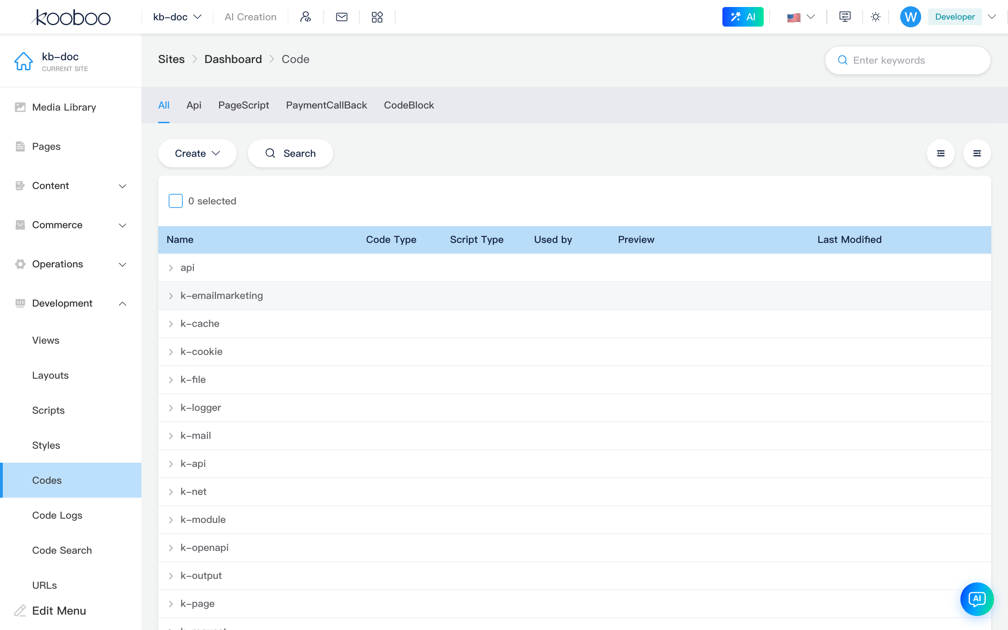The height and width of the screenshot is (630, 1008).
Task: Switch to the PageScript tab
Action: (244, 105)
